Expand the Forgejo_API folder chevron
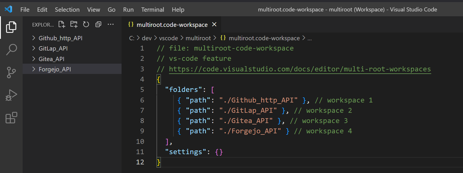This screenshot has height=173, width=463. (34, 69)
